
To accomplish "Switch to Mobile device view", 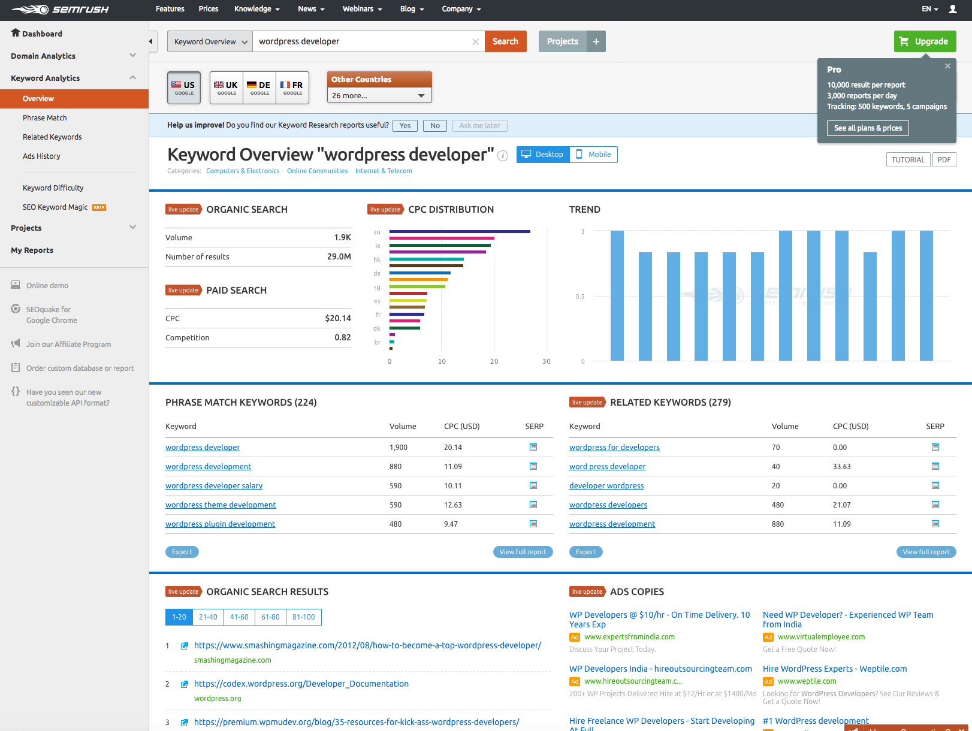I will pyautogui.click(x=593, y=155).
